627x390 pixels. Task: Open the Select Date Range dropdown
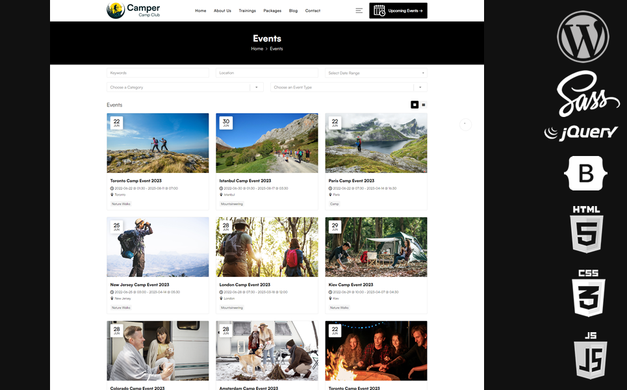(x=376, y=73)
